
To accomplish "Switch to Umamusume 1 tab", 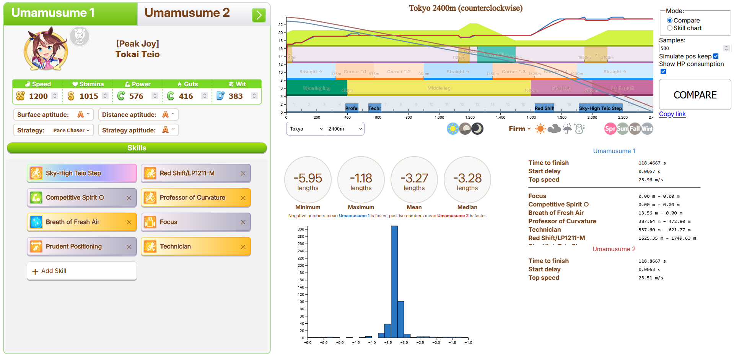I will pos(70,13).
